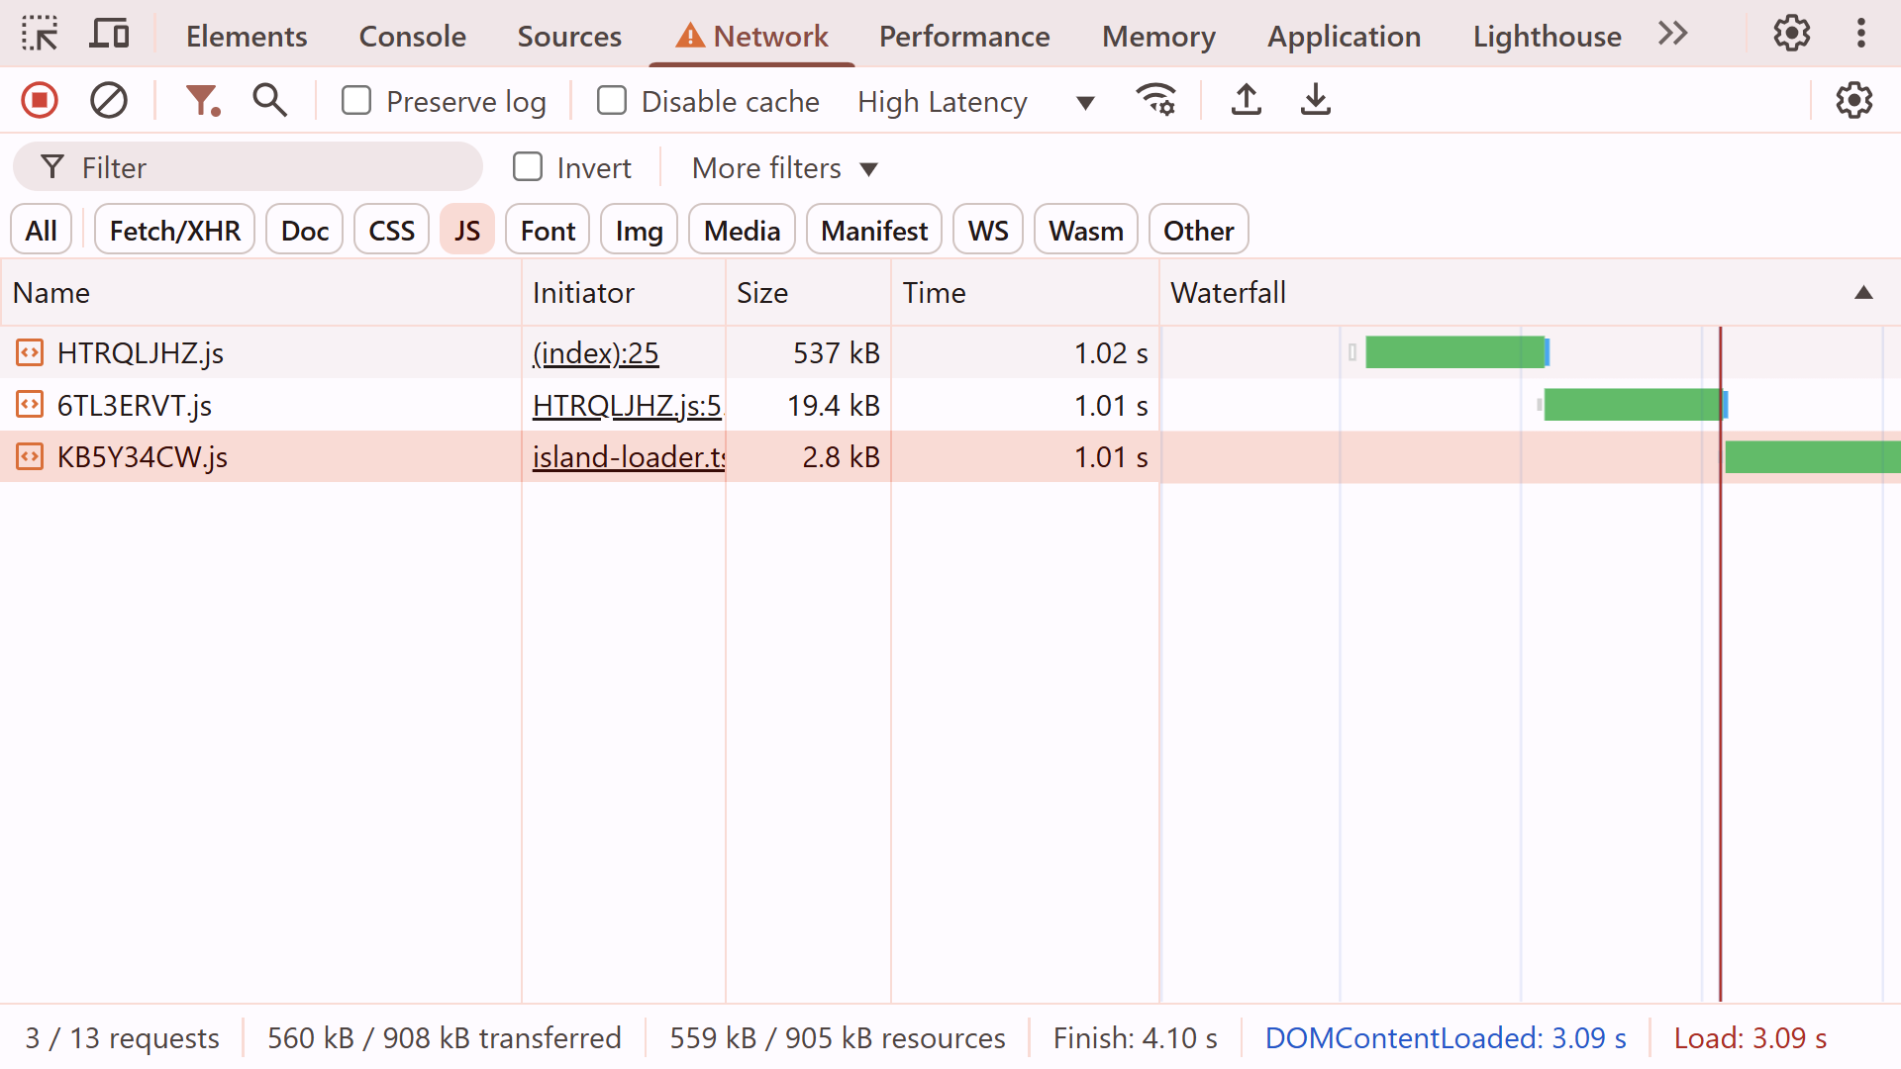Screen dimensions: 1901x1069
Task: Select the inspect element tool
Action: (40, 33)
